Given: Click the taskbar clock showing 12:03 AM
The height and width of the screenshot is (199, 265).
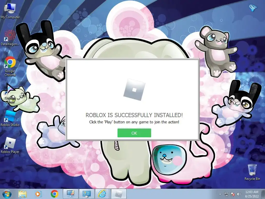Looking at the screenshot, I should [252, 194].
